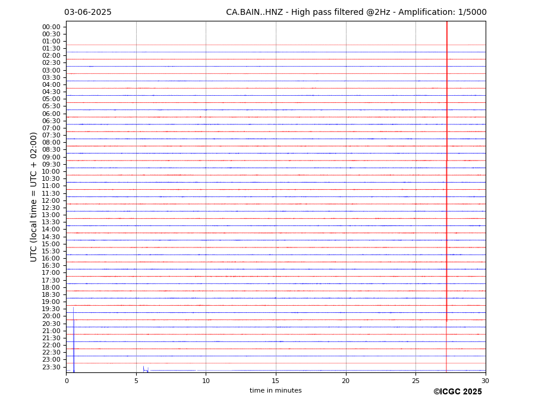
Task: Click the blue step glitch on 23:30 trace
Action: point(146,369)
